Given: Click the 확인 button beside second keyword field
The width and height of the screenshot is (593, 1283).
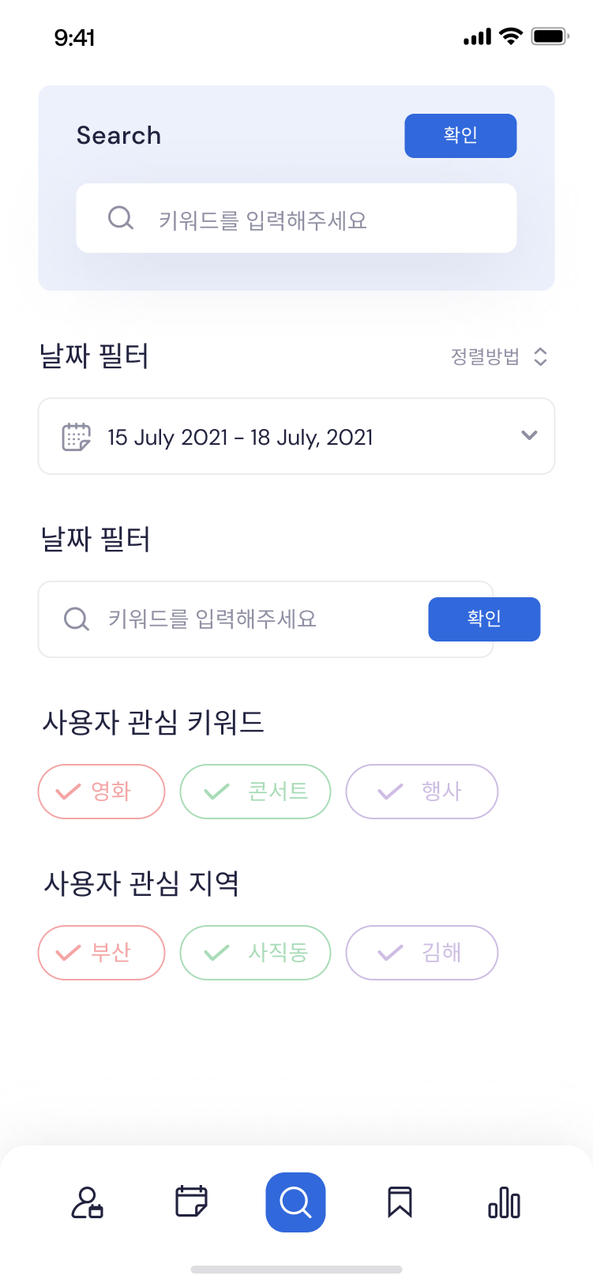Looking at the screenshot, I should coord(485,619).
